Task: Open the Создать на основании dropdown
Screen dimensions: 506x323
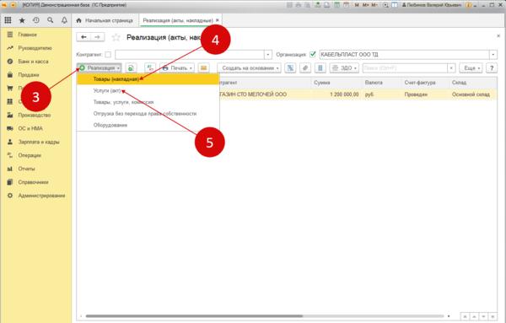Action: 249,68
